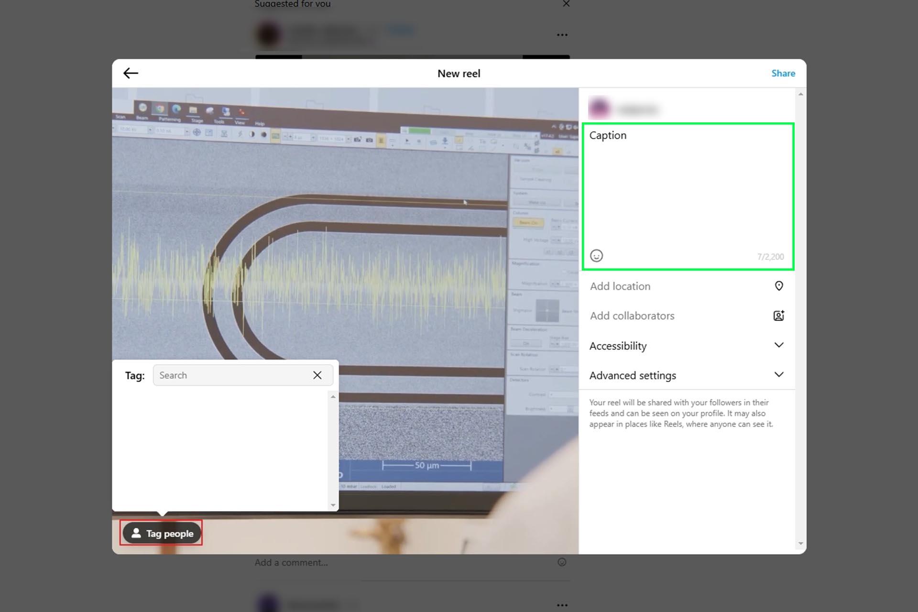Open the more options menu of the top feed post
This screenshot has height=612, width=918.
coord(562,35)
